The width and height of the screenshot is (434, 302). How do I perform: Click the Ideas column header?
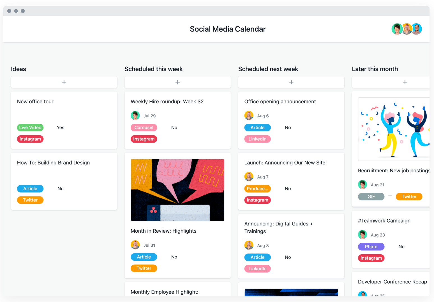(x=19, y=69)
